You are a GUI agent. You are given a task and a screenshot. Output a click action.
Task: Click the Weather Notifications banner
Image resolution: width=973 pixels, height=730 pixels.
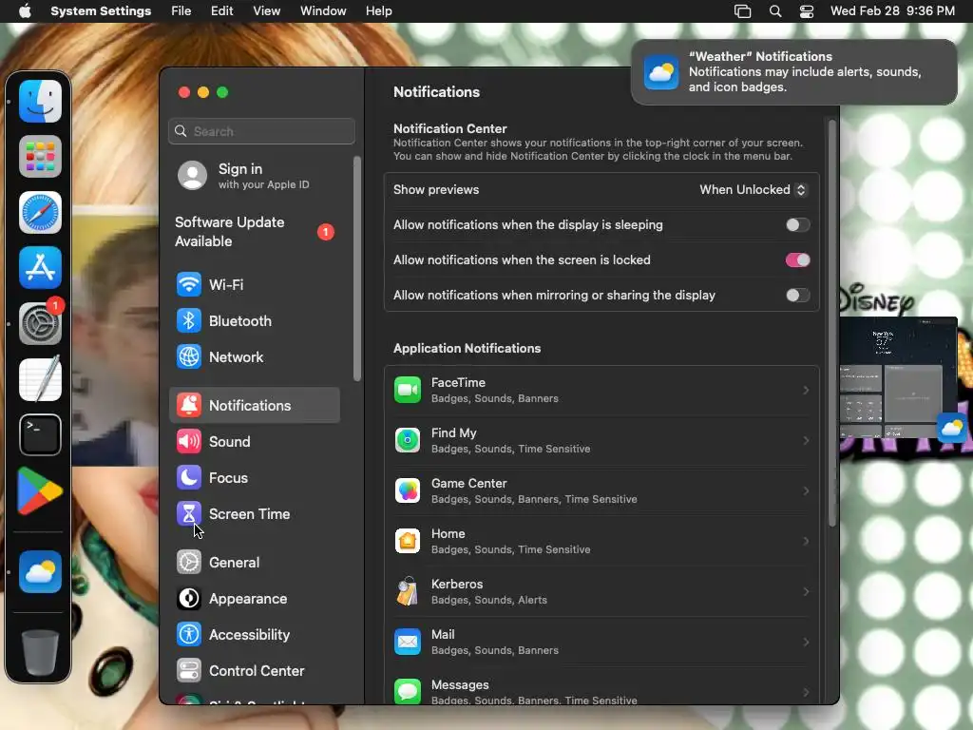pyautogui.click(x=793, y=72)
